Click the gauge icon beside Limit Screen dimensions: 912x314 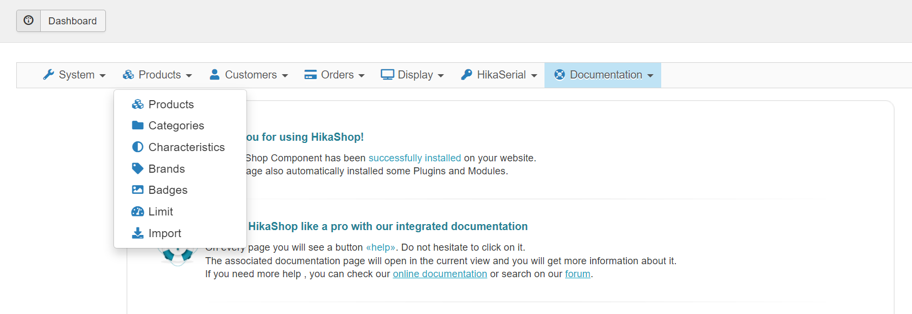pyautogui.click(x=138, y=211)
